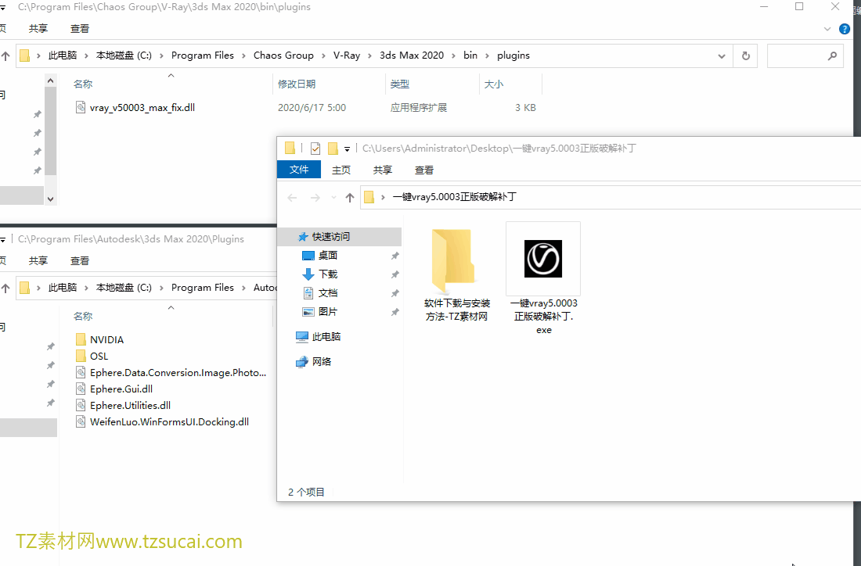
Task: Open 查看 tab in Autodesk Plugins window
Action: (x=80, y=260)
